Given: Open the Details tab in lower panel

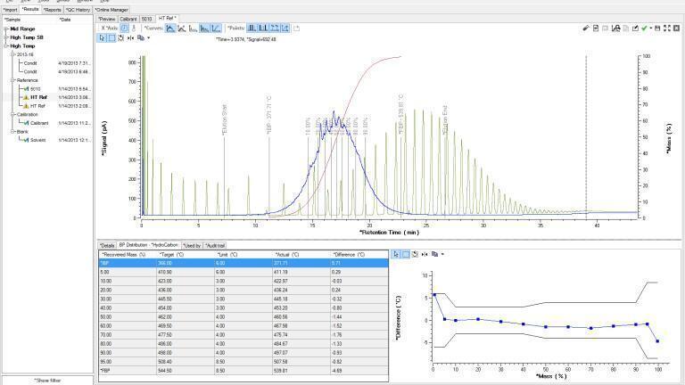Looking at the screenshot, I should pyautogui.click(x=107, y=246).
